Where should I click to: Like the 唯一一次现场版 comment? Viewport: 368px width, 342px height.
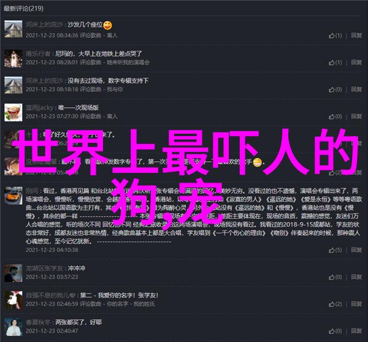335,116
